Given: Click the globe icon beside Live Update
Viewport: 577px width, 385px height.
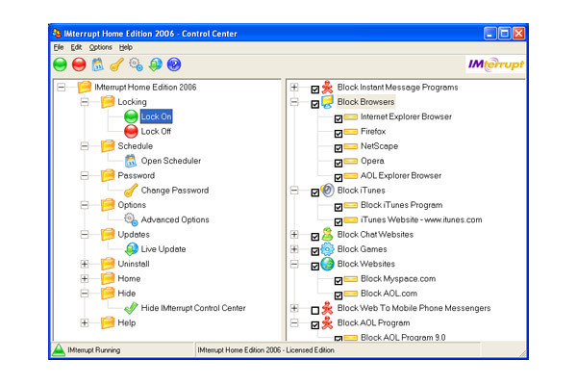Looking at the screenshot, I should (131, 249).
